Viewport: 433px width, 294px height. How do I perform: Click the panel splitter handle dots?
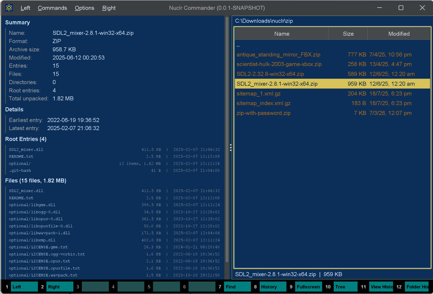pyautogui.click(x=231, y=147)
